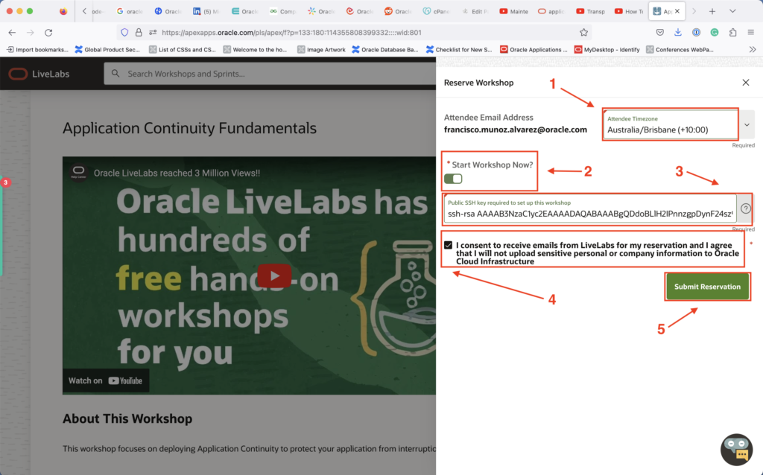This screenshot has width=763, height=475.
Task: Show more bookmarks with the overflow chevron
Action: 751,49
